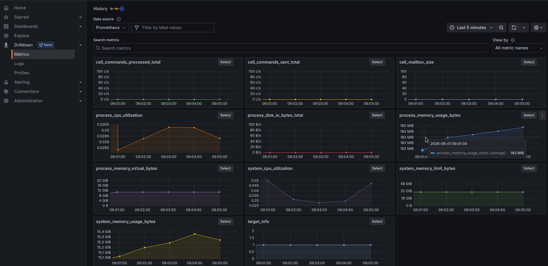Select the system_memory_limit_bytes metric
548x266 pixels.
point(529,168)
